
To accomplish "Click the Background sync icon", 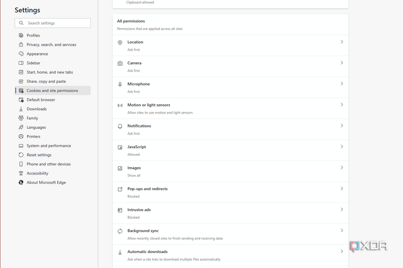I will point(120,231).
